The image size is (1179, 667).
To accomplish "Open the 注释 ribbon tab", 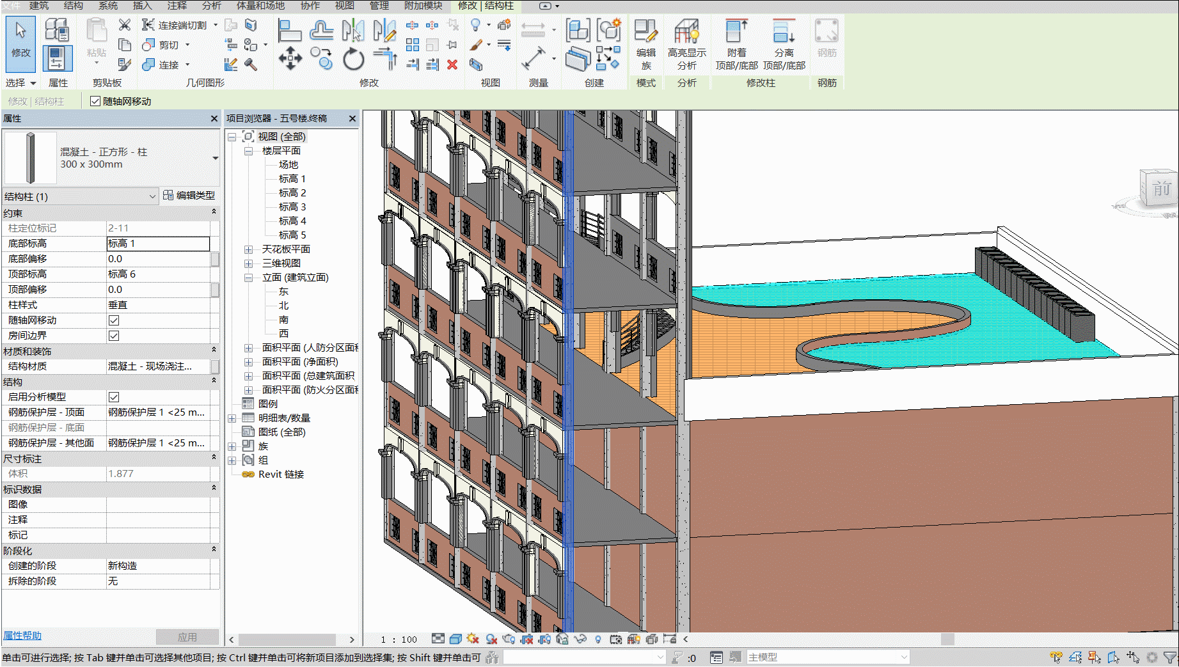I will (177, 6).
